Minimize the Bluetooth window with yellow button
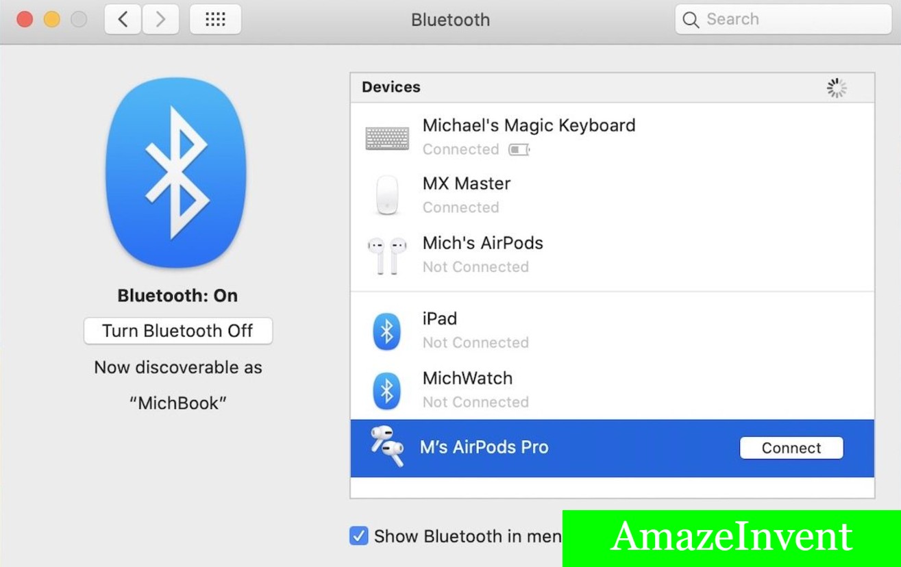Screen dimensions: 901x567 click(x=52, y=19)
